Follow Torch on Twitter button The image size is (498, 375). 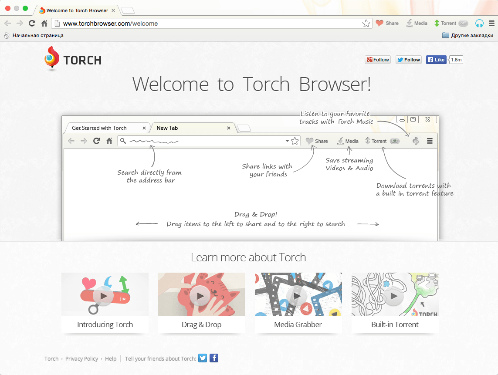click(408, 60)
